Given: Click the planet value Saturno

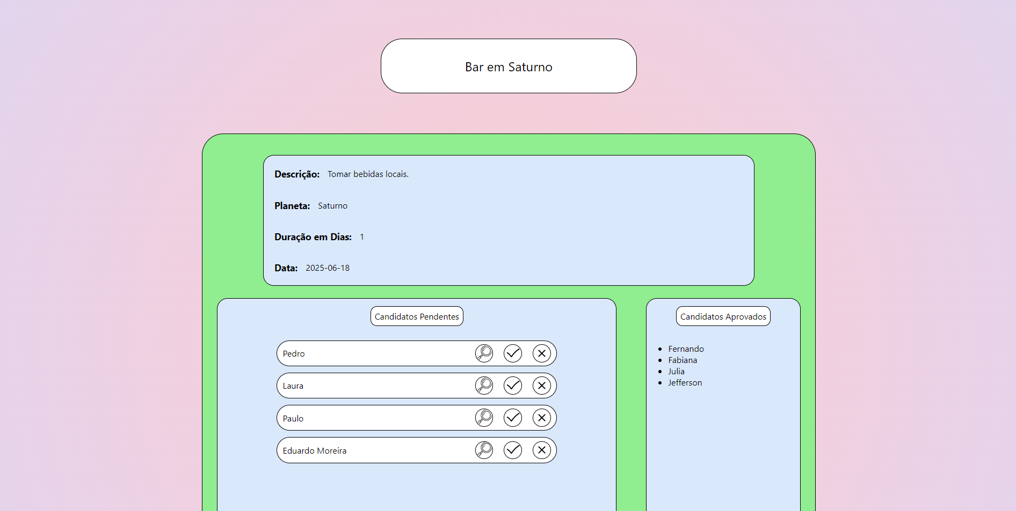Looking at the screenshot, I should tap(332, 206).
